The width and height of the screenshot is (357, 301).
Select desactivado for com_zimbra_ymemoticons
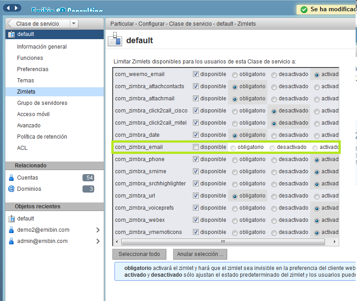[x=274, y=233]
